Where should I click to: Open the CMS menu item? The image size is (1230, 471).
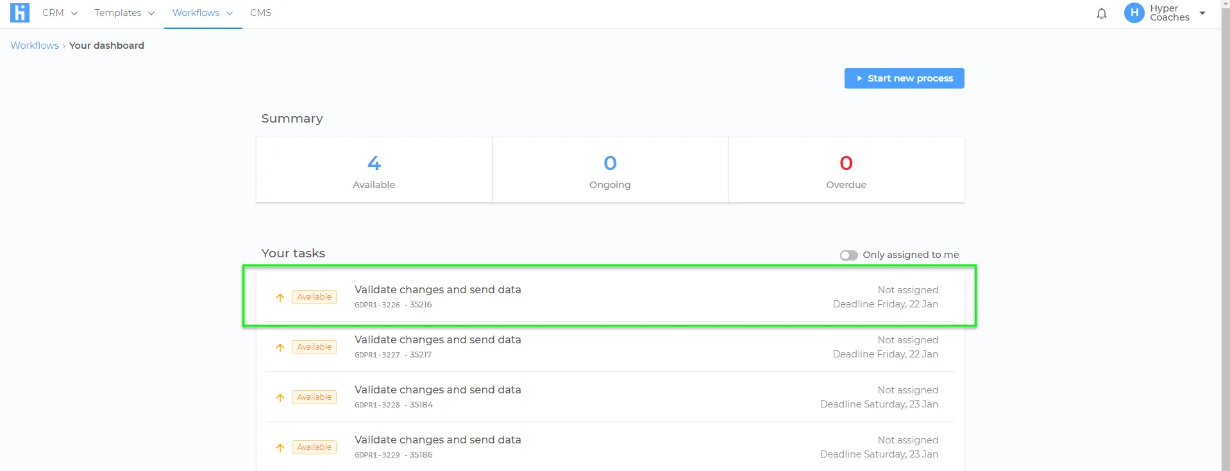click(x=260, y=13)
